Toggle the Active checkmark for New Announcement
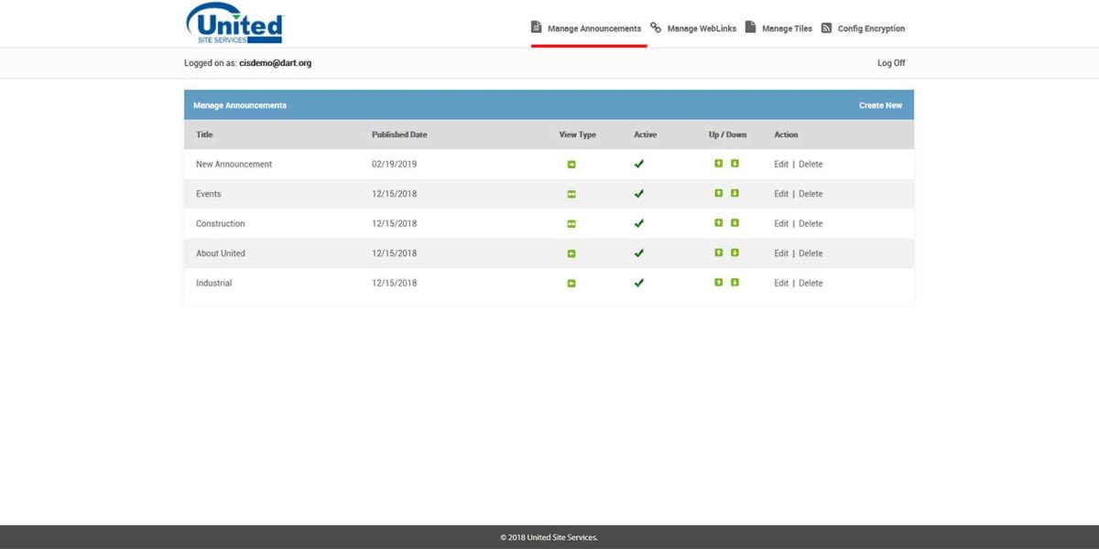Viewport: 1099px width, 549px height. (x=638, y=164)
